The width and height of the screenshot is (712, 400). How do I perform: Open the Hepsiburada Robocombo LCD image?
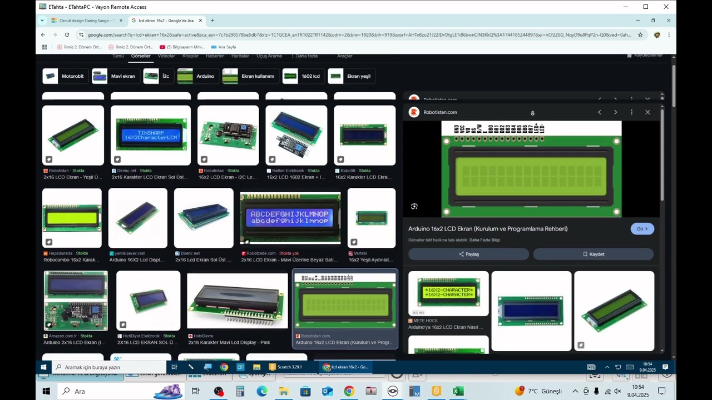(x=72, y=218)
